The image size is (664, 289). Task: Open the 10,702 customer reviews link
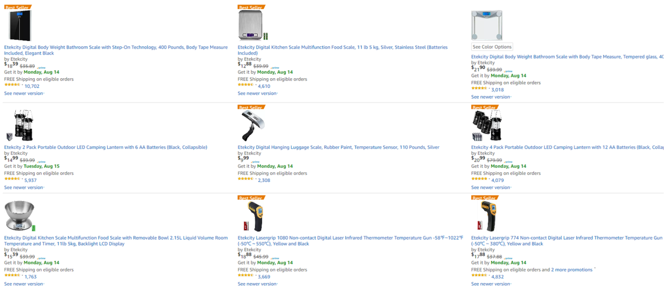click(x=32, y=86)
